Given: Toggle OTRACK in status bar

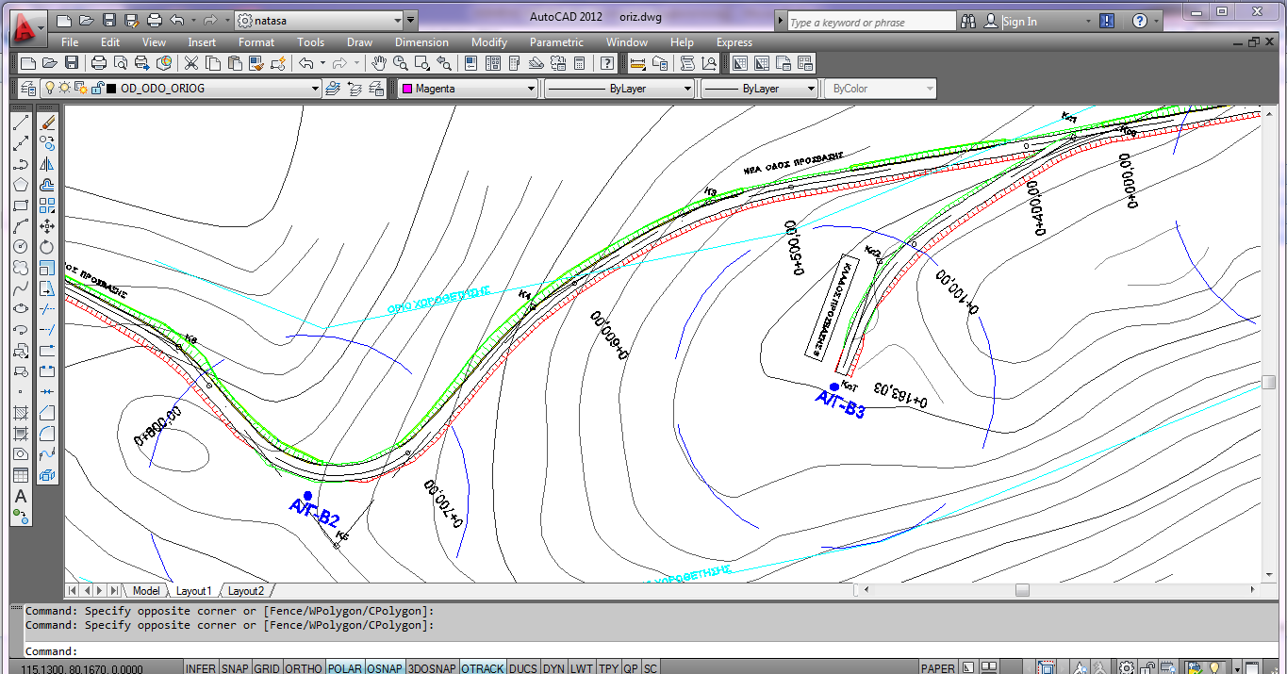Looking at the screenshot, I should point(483,667).
